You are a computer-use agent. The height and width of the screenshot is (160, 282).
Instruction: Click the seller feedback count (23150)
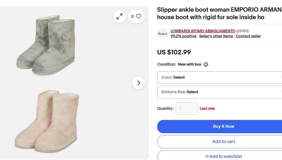pyautogui.click(x=243, y=31)
